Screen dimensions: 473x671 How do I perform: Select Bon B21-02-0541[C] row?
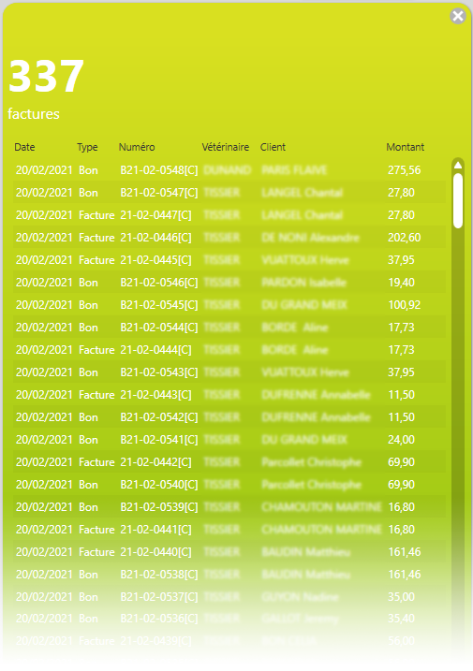[x=229, y=440]
